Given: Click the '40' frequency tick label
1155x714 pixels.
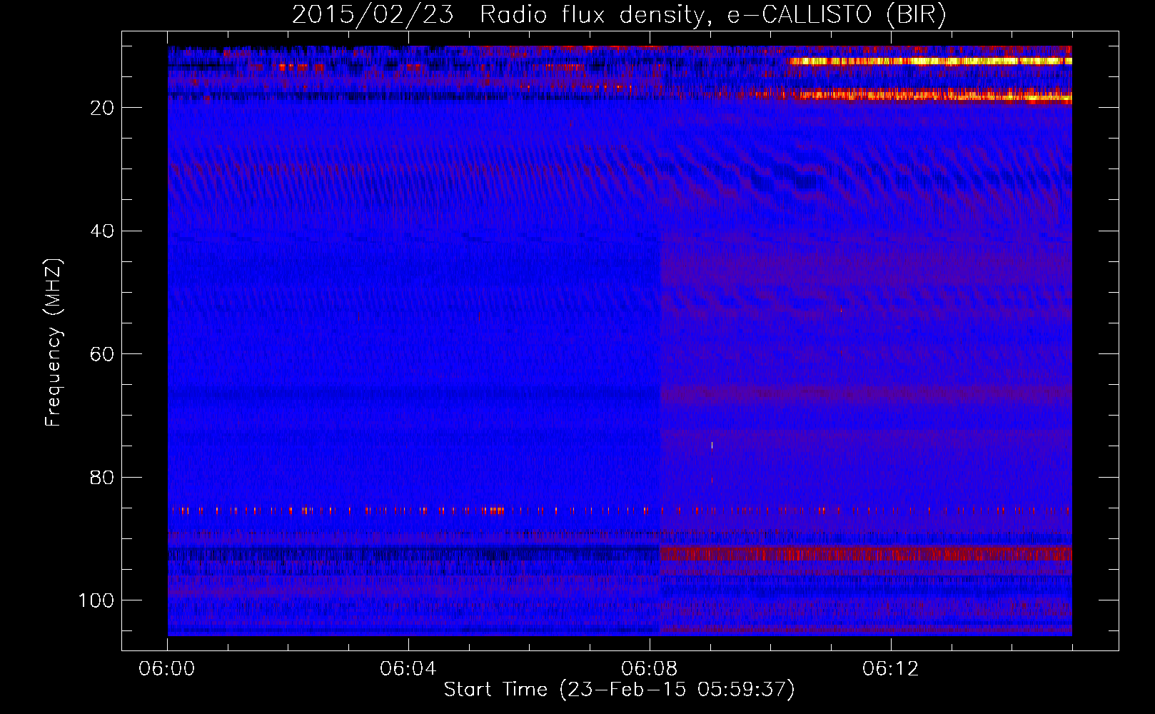Looking at the screenshot, I should [103, 231].
